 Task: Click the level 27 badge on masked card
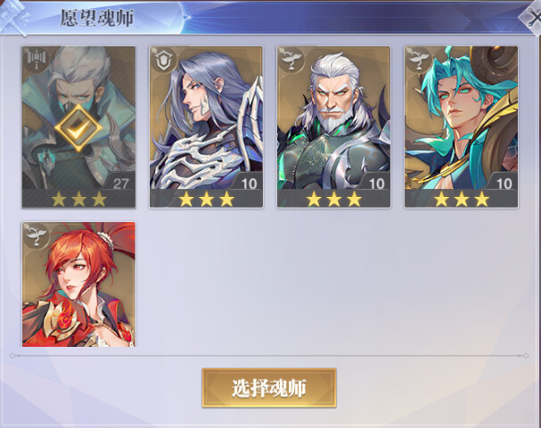tap(120, 183)
